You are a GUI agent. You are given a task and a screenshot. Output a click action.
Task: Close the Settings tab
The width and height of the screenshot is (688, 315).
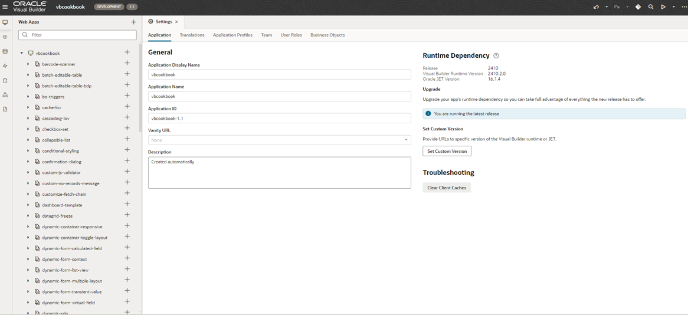point(176,22)
